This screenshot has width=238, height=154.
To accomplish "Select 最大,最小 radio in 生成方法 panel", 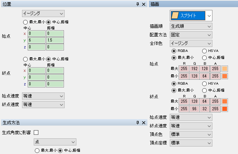I will click(37, 151).
